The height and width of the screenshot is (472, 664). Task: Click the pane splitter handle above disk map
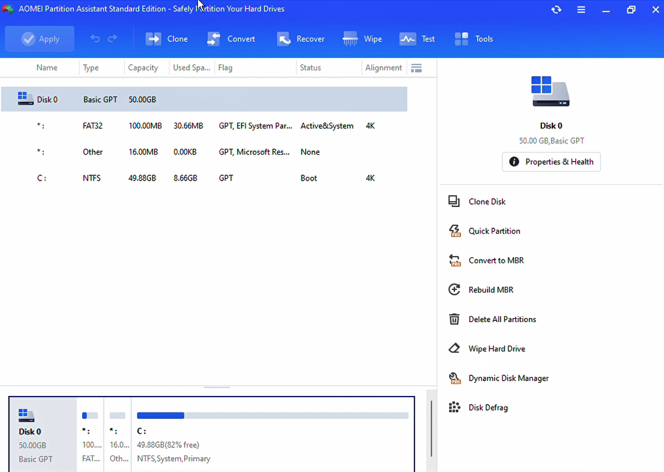tap(217, 388)
